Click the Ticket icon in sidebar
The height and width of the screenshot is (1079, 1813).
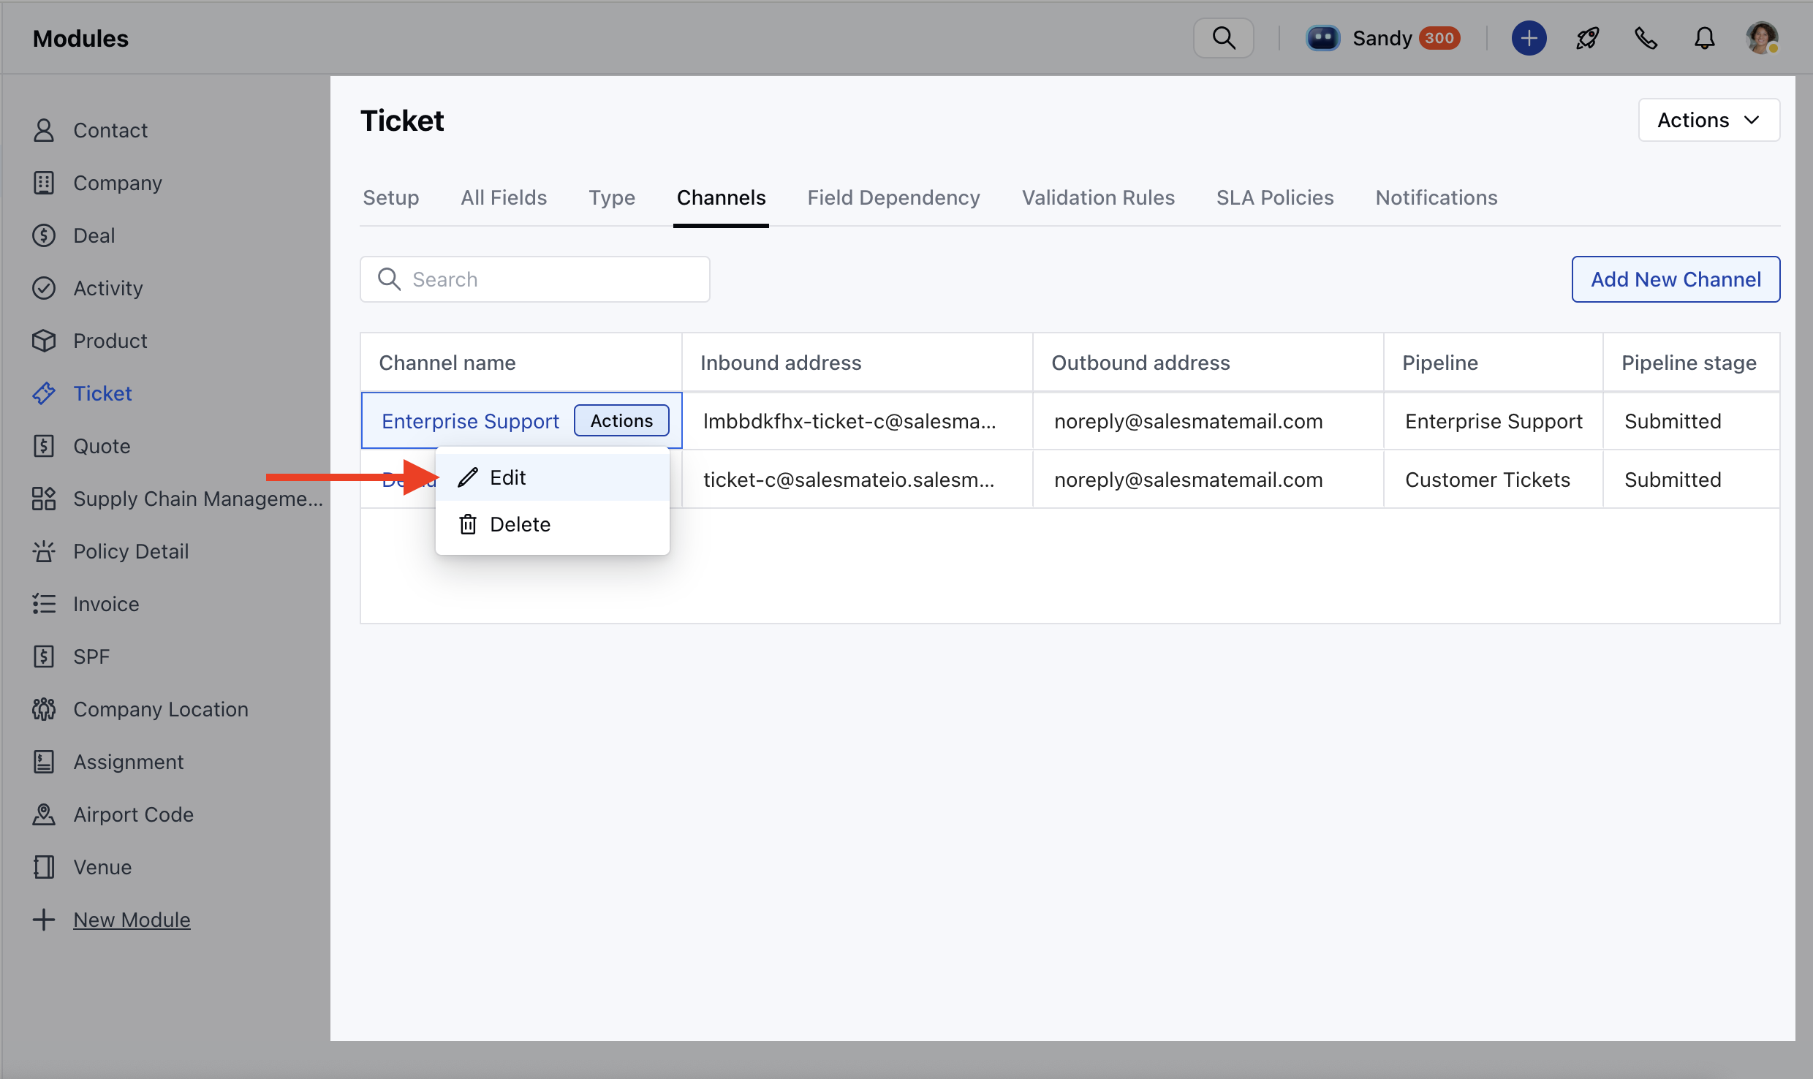tap(44, 393)
